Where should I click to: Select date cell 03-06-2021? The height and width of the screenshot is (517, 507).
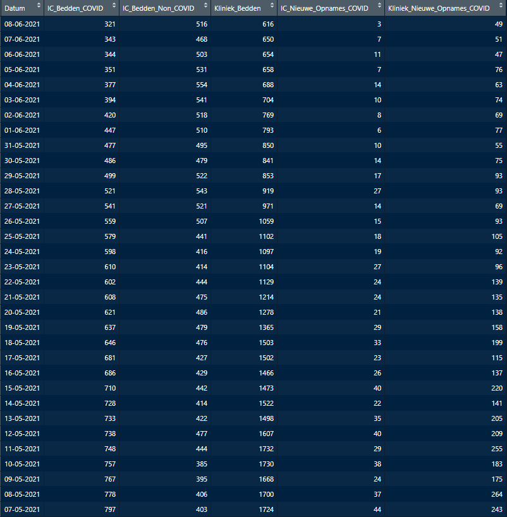(x=22, y=100)
